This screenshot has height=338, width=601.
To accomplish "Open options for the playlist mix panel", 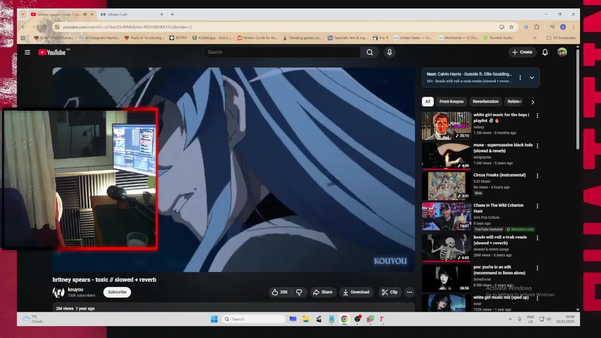I will (x=520, y=77).
